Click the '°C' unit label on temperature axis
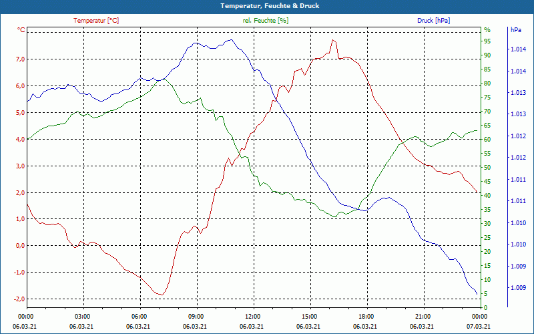 coord(21,30)
